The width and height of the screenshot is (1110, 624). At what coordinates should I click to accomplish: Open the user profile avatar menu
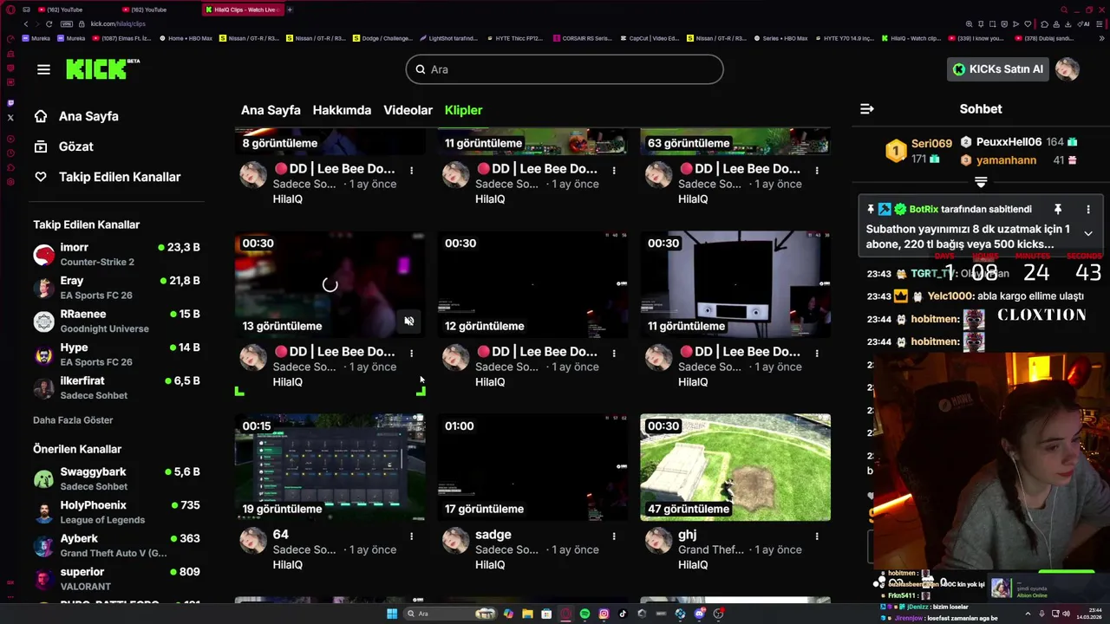[1068, 69]
